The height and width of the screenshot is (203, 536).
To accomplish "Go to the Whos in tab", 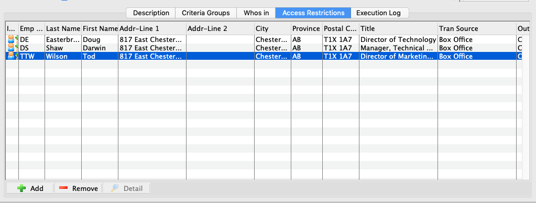I will 256,13.
